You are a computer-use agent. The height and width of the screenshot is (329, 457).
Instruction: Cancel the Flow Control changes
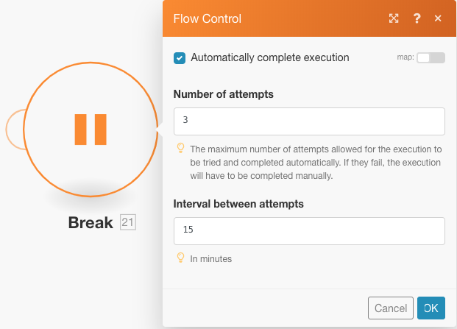(391, 308)
